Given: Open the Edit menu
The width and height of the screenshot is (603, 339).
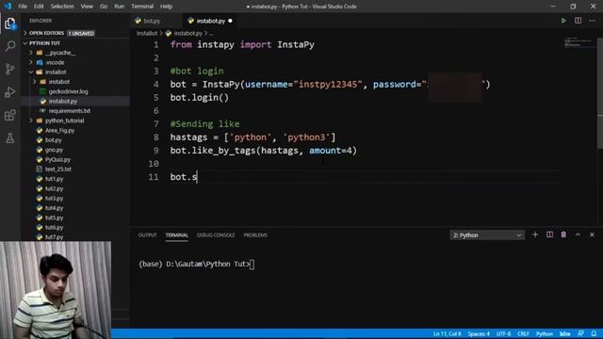Looking at the screenshot, I should 39,7.
